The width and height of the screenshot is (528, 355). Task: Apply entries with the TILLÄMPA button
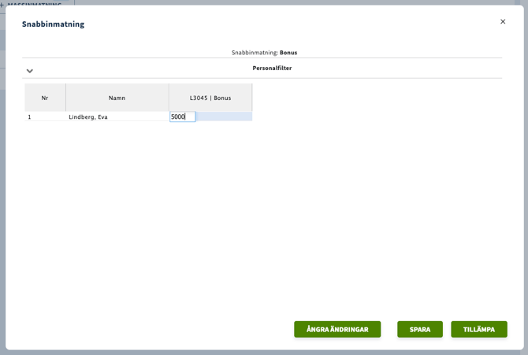click(x=478, y=329)
